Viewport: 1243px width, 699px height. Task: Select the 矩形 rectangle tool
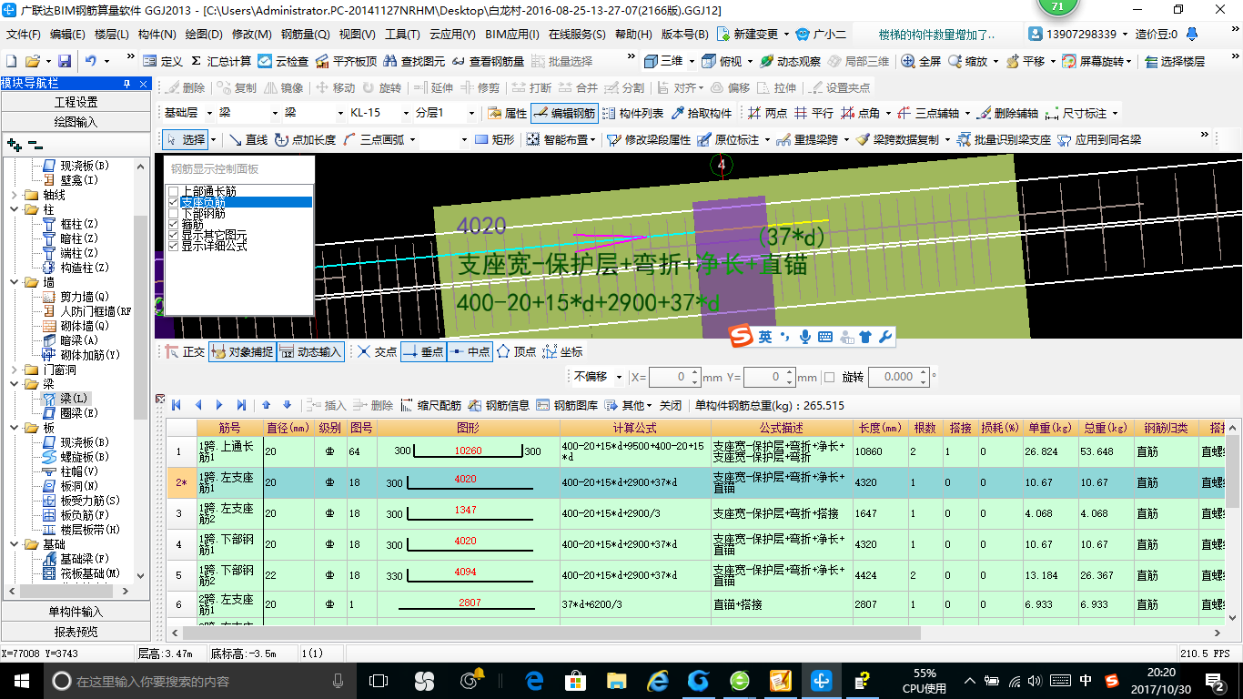[x=494, y=139]
